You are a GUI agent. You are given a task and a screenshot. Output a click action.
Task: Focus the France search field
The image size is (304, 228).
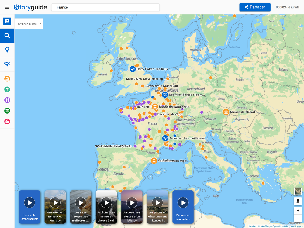[105, 7]
